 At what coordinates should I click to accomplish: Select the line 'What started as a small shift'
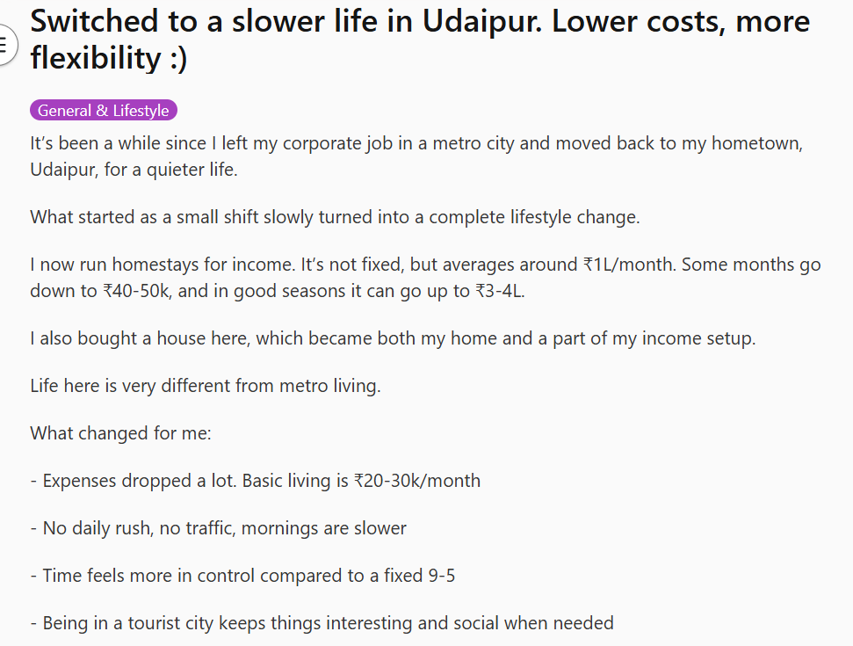[335, 217]
